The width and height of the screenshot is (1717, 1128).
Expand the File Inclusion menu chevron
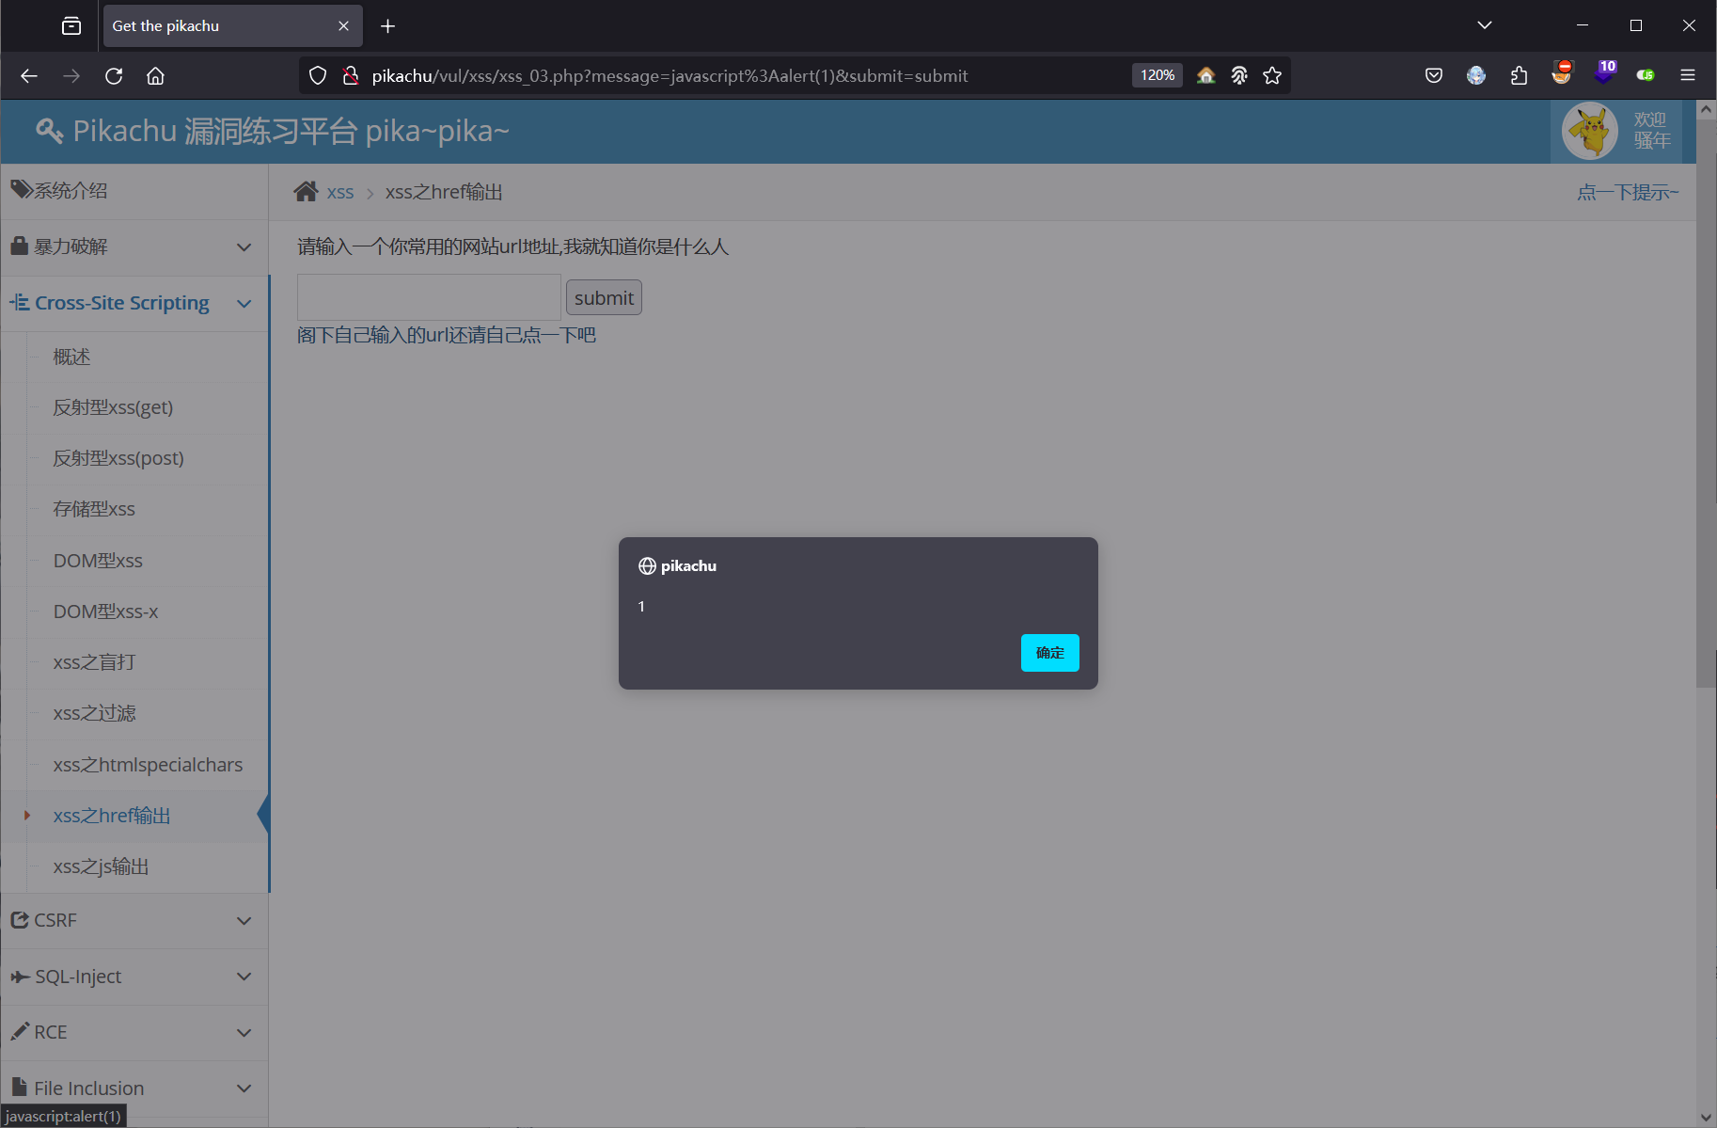tap(244, 1088)
